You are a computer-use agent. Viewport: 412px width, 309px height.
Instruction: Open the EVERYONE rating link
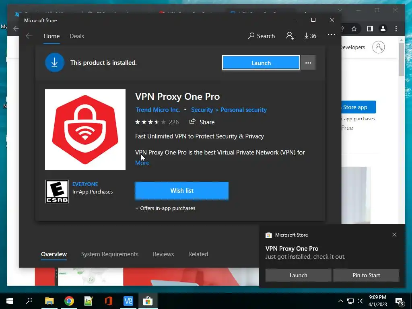click(85, 184)
